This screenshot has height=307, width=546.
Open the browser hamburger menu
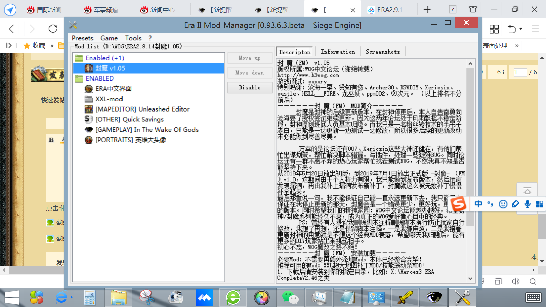pyautogui.click(x=535, y=29)
